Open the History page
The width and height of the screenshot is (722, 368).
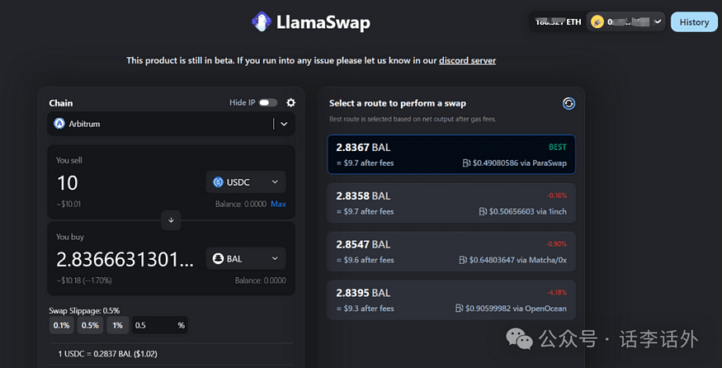pos(694,22)
